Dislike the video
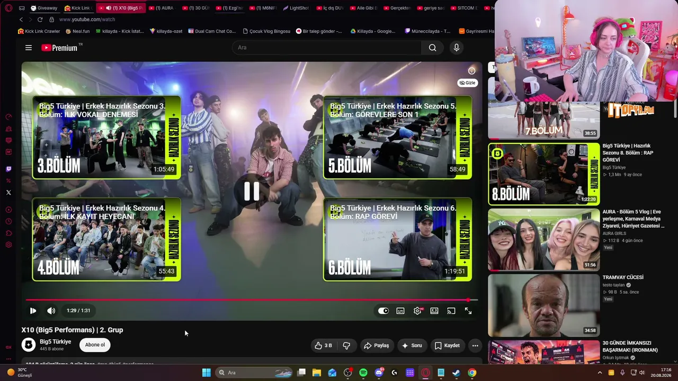 click(346, 346)
